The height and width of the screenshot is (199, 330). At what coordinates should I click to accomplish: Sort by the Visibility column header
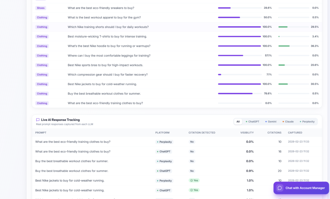(x=247, y=133)
